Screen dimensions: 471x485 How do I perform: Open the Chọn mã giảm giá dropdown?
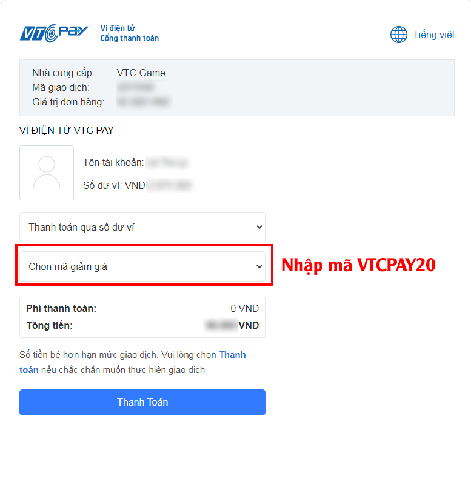pyautogui.click(x=142, y=266)
